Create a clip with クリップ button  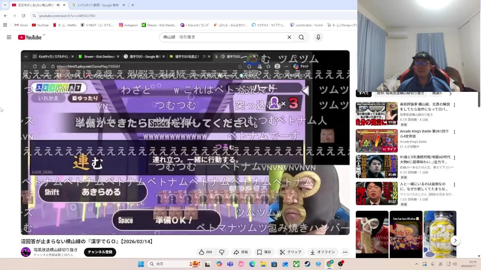[290, 252]
